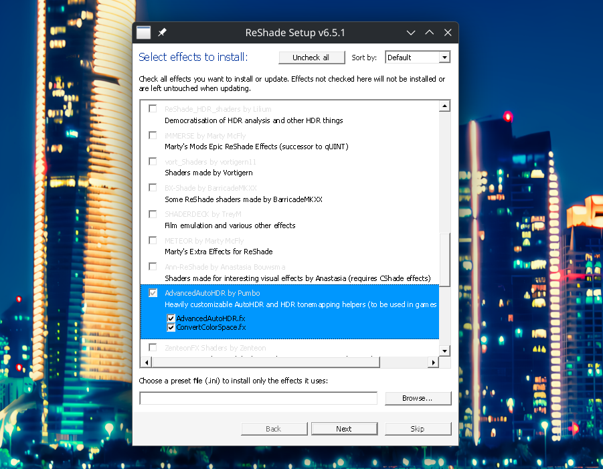Select 'Film emulation and various other effects' text
Viewport: 603px width, 469px height.
(x=230, y=225)
